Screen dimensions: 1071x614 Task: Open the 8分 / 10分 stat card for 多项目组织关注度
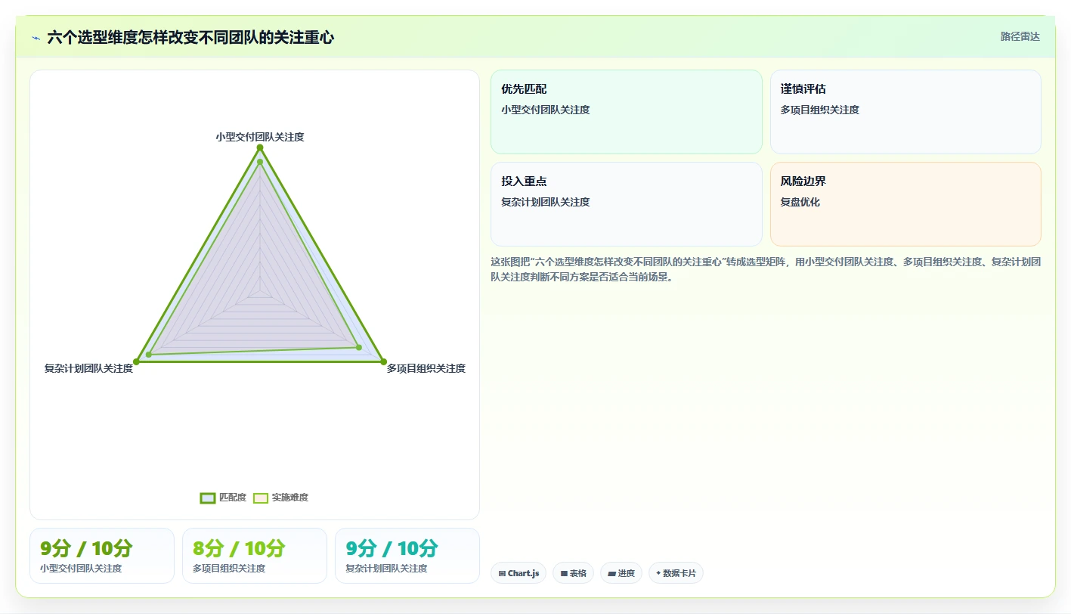[255, 556]
